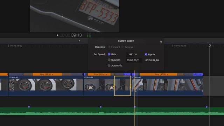Click the clip name label 107A6097
224x126 pixels.
(136, 77)
